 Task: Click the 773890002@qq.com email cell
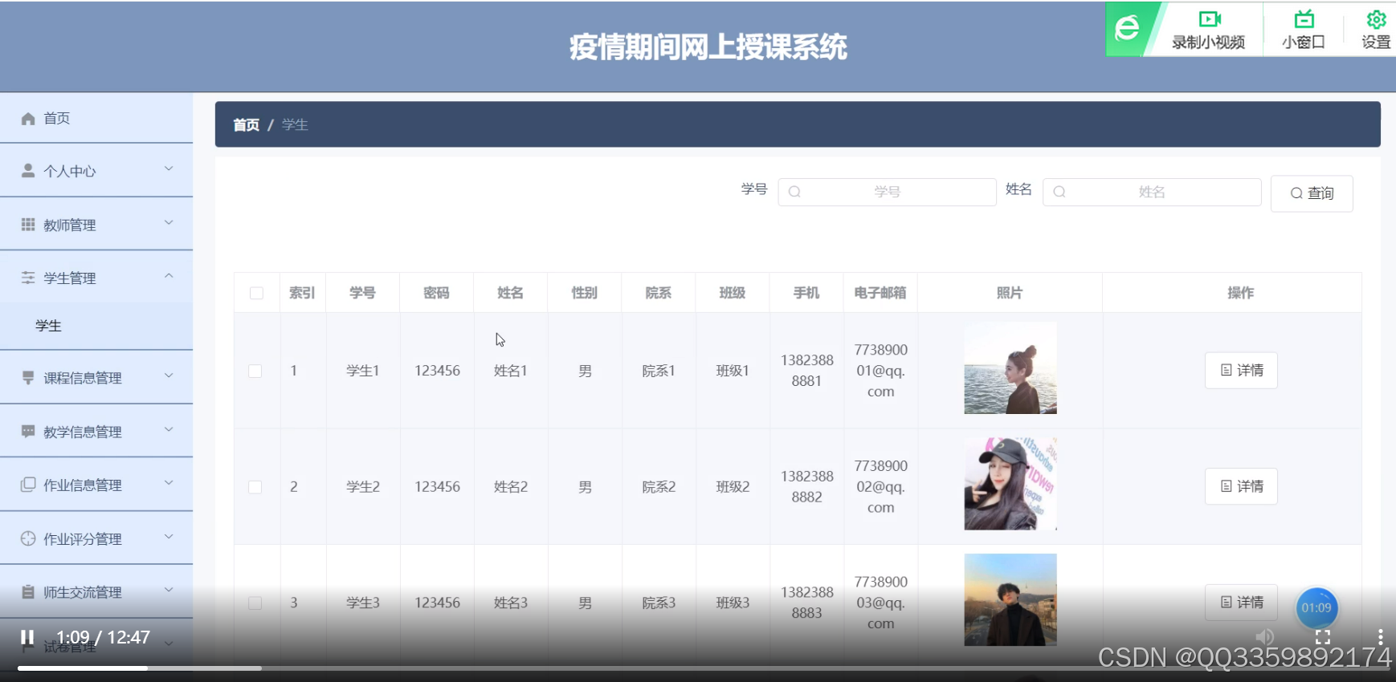tap(881, 486)
